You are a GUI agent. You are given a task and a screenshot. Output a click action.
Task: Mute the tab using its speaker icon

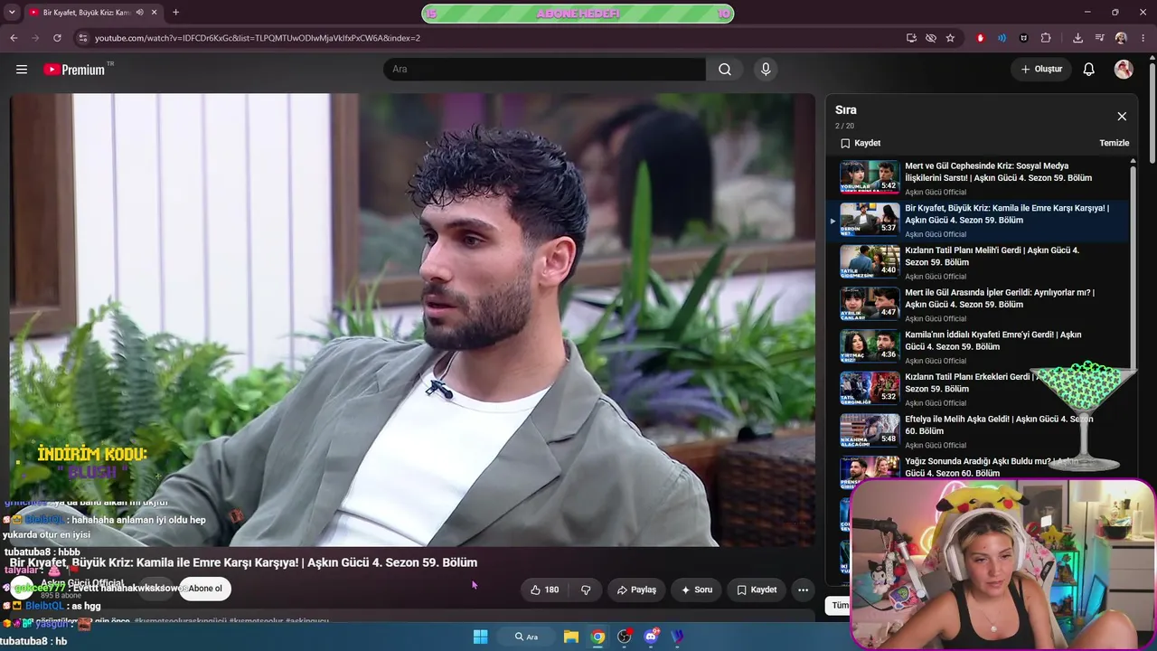pos(139,13)
